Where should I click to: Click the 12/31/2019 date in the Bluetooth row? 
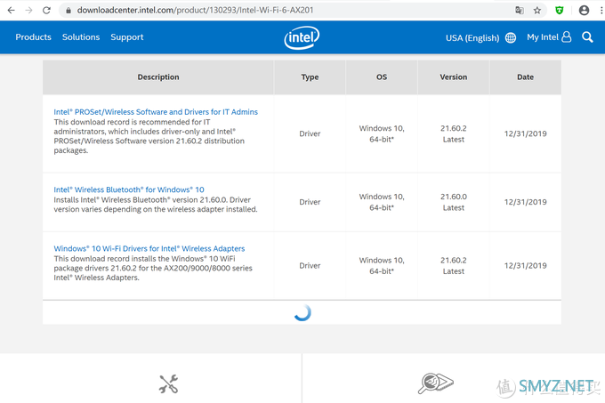tap(525, 202)
